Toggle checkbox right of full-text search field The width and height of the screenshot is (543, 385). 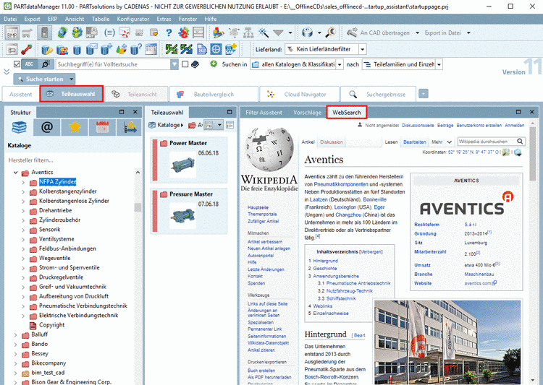click(185, 64)
